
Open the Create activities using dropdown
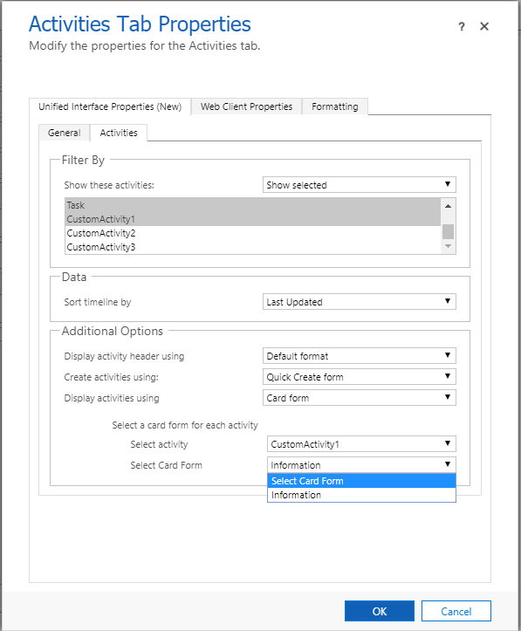click(360, 377)
